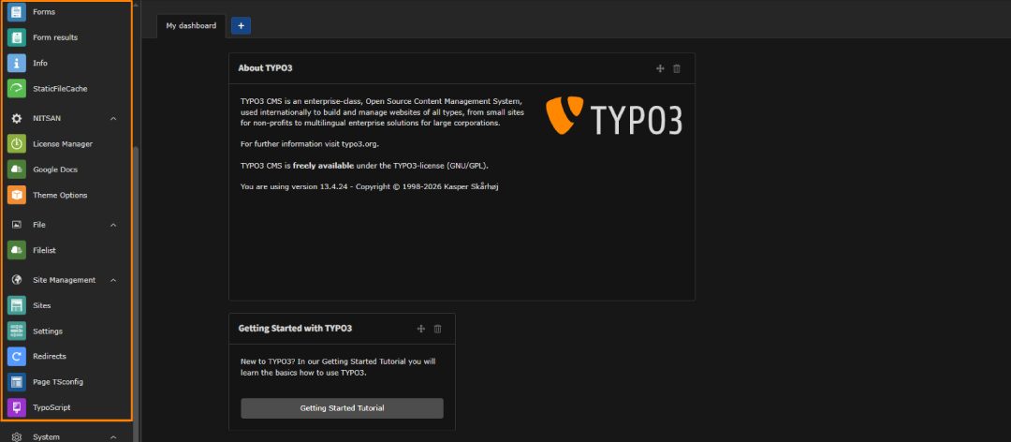The image size is (1011, 442).
Task: Select the Theme Options menu label
Action: point(60,195)
